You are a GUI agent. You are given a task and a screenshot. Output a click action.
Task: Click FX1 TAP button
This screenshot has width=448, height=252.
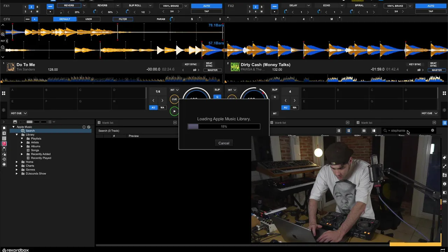click(x=206, y=12)
